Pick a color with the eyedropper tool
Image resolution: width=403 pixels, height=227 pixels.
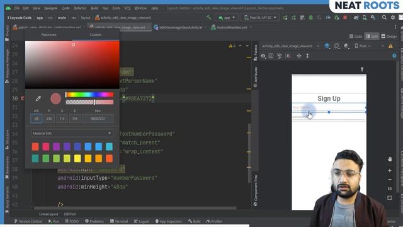pos(38,98)
